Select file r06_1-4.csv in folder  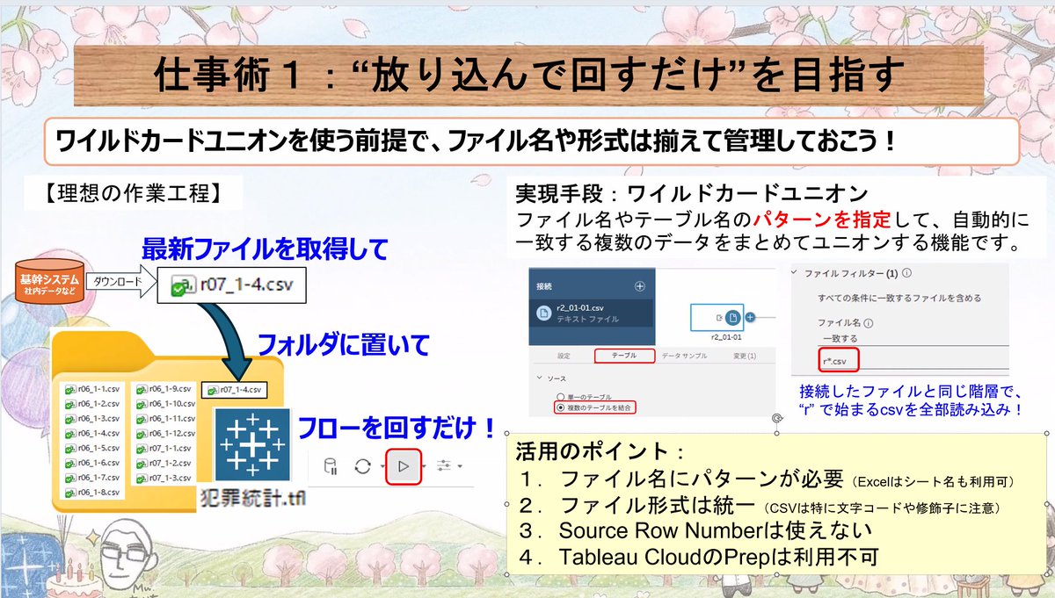(92, 434)
